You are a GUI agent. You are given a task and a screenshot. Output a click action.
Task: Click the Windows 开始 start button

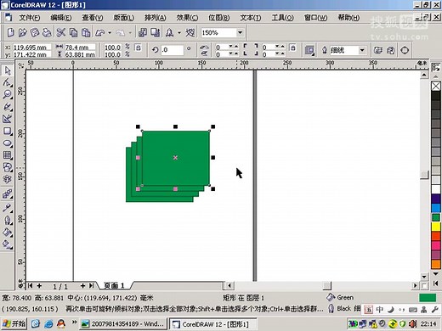[14, 323]
